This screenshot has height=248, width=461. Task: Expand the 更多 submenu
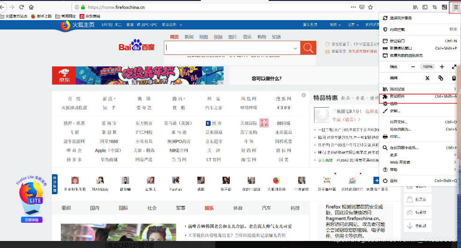coord(419,155)
